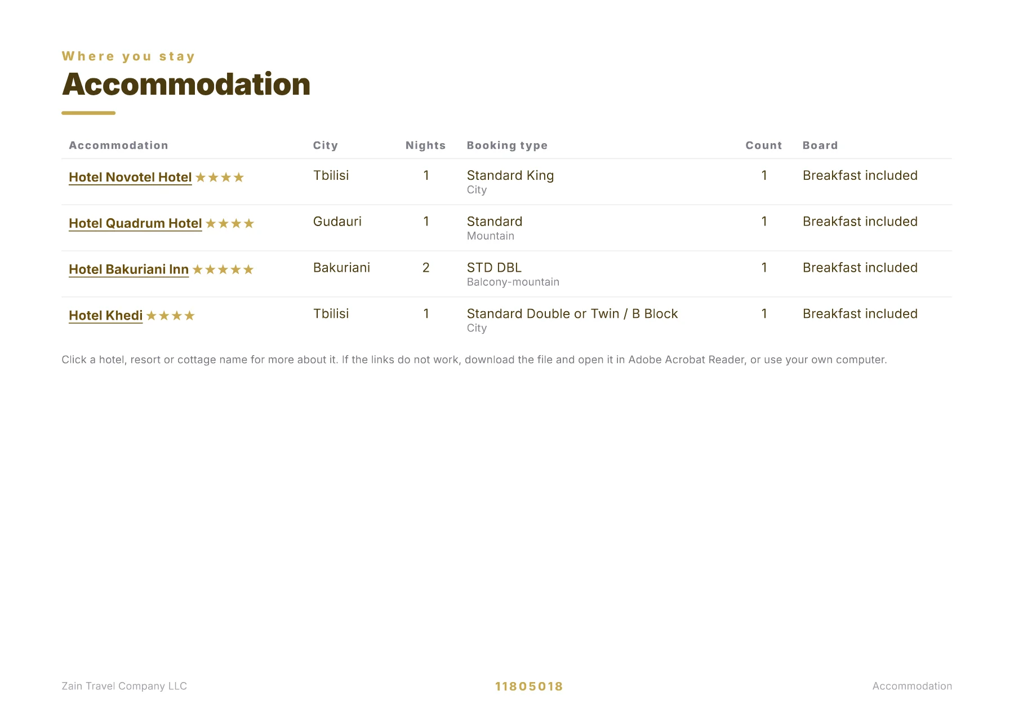This screenshot has width=1014, height=717.
Task: Click the star rating beside Hotel Quadrum Hotel
Action: [x=230, y=224]
